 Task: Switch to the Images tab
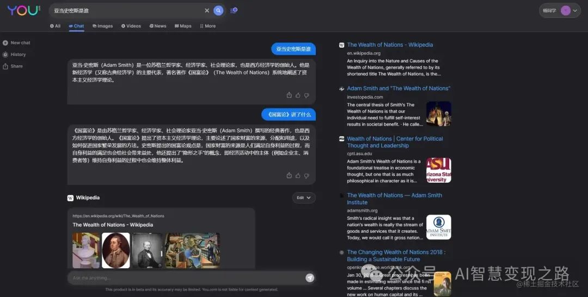click(x=102, y=26)
